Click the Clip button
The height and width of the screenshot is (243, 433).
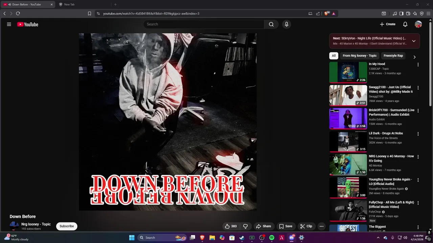click(x=306, y=226)
